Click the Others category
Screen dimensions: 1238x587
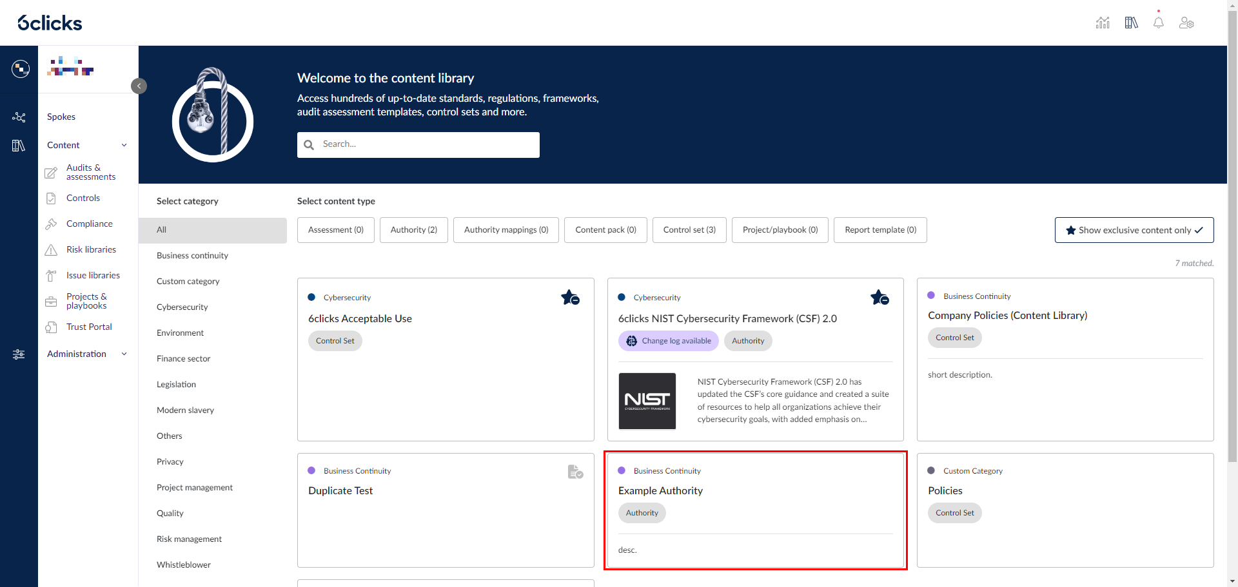(169, 436)
